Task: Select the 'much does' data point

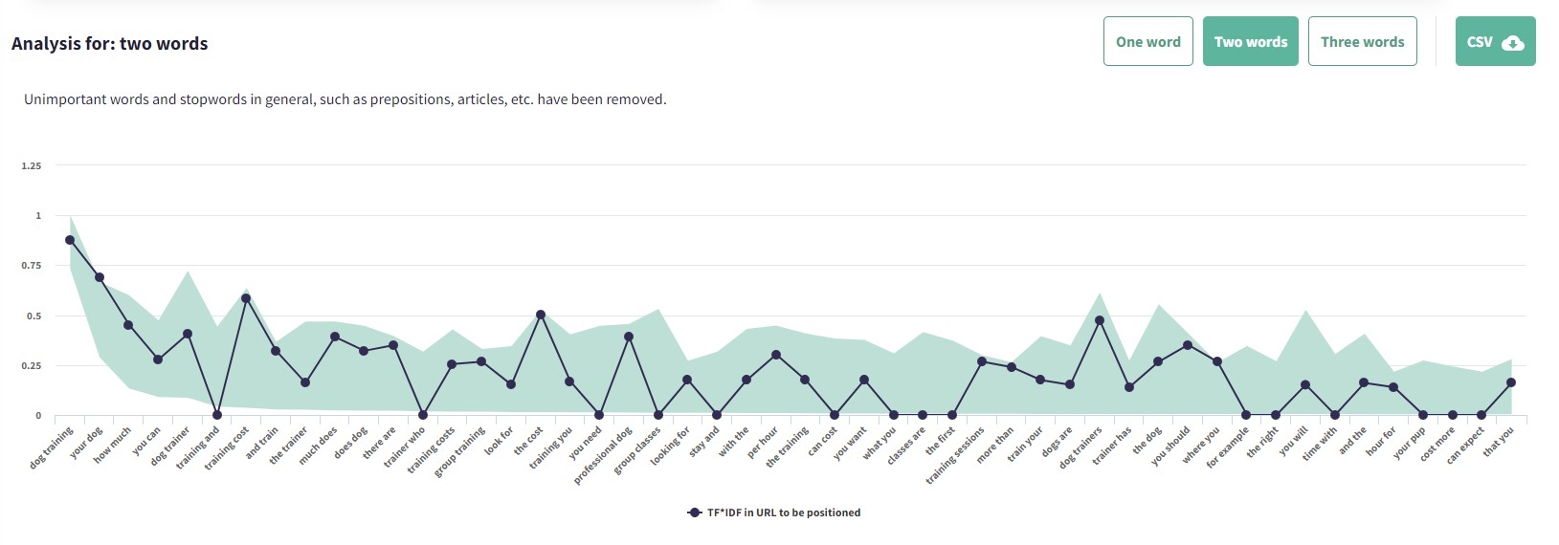Action: click(x=335, y=337)
